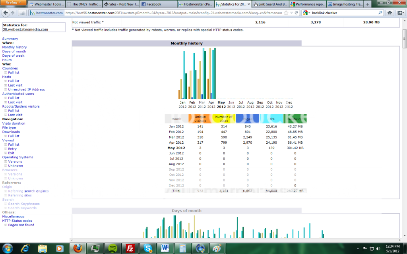Switch to Link Guard And B... tab
This screenshot has width=407, height=254.
(x=270, y=4)
